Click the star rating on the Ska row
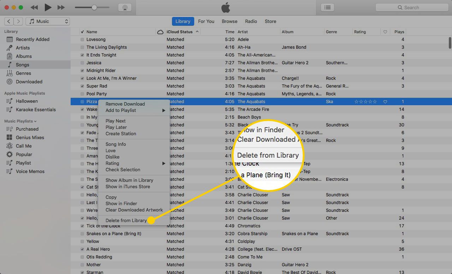 [365, 102]
